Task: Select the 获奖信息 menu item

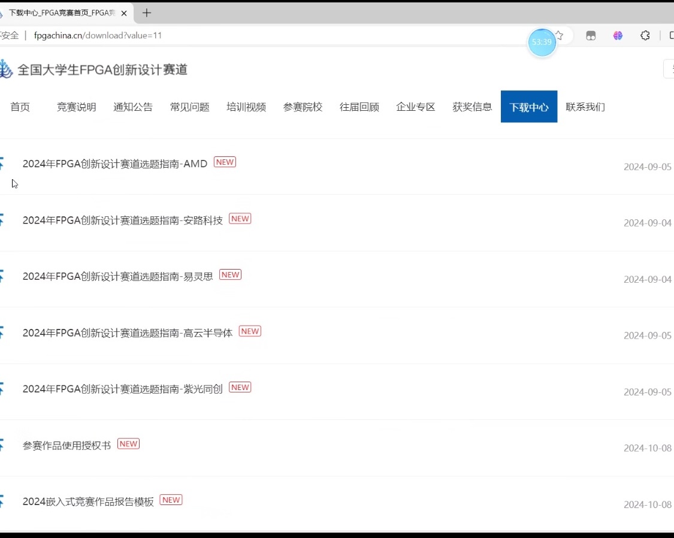Action: (x=472, y=107)
